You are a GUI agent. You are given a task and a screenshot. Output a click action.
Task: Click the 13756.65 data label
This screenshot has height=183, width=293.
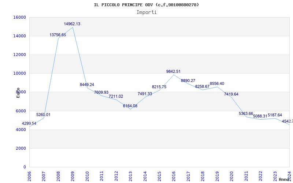tap(58, 35)
